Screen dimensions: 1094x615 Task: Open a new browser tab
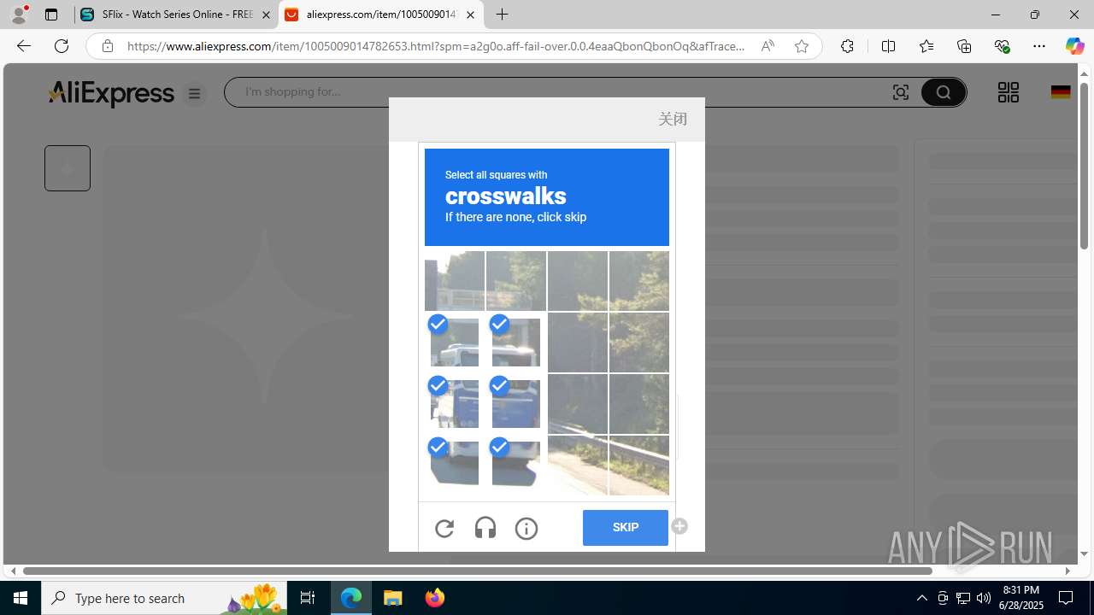[503, 15]
